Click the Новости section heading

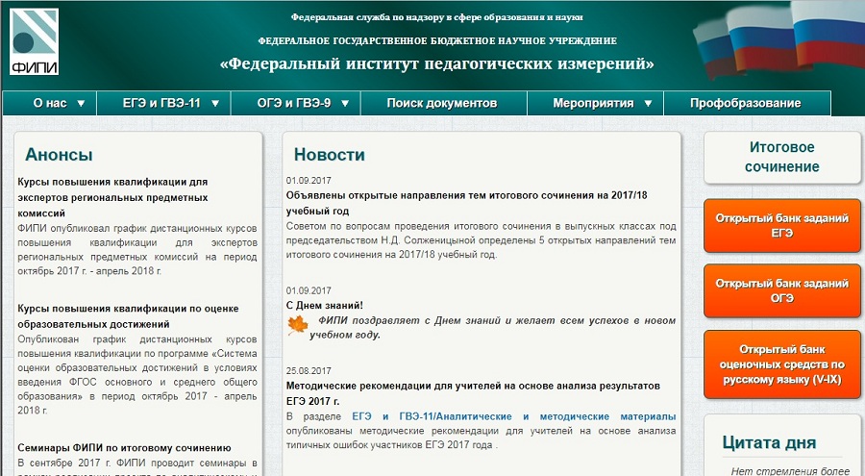pyautogui.click(x=330, y=155)
